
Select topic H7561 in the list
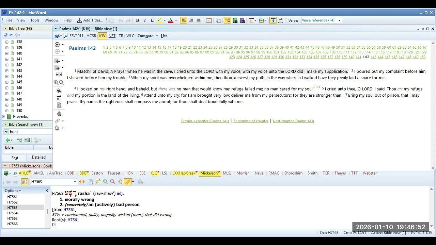13,197
